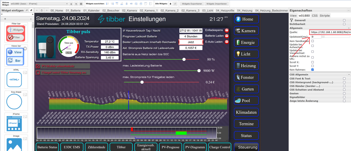Screen dimensions: 351x151
Task: Click the PV-Prognose bottom button
Action: point(171,147)
